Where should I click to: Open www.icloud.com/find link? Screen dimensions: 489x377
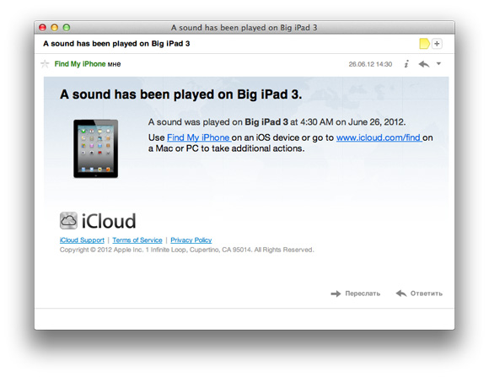tap(379, 137)
